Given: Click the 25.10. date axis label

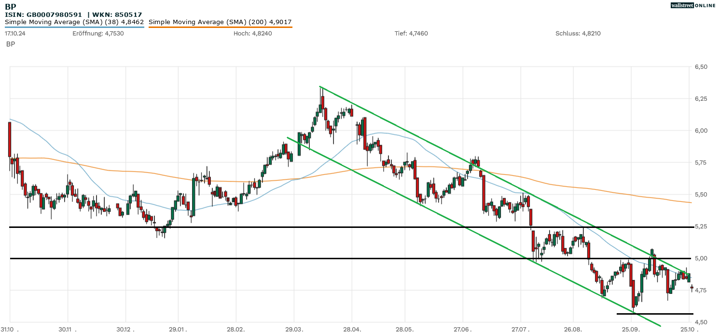Looking at the screenshot, I should (689, 328).
